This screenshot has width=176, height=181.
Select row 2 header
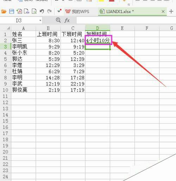[x=5, y=40]
